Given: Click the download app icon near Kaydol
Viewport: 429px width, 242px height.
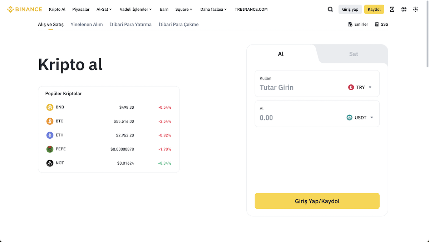Looking at the screenshot, I should (x=392, y=9).
